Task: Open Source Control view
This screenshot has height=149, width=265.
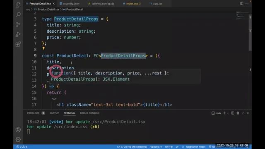Action: (x=18, y=24)
